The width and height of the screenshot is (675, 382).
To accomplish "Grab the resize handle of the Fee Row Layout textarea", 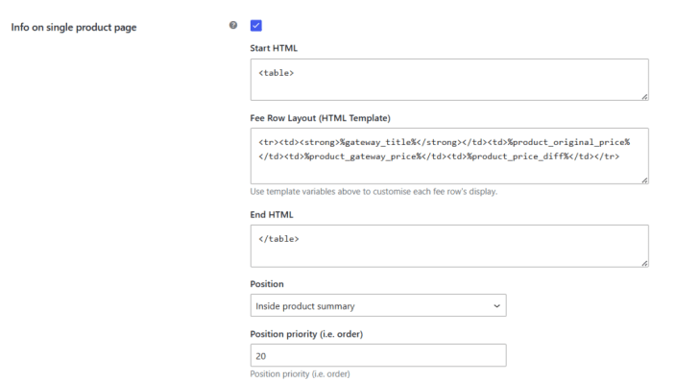I will (x=644, y=180).
